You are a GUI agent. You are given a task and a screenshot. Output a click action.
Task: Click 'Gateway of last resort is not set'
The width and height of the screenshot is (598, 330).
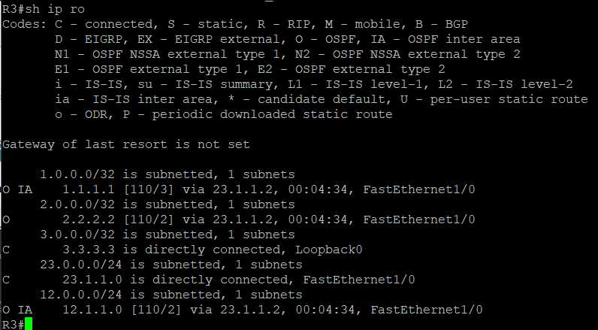pyautogui.click(x=126, y=144)
